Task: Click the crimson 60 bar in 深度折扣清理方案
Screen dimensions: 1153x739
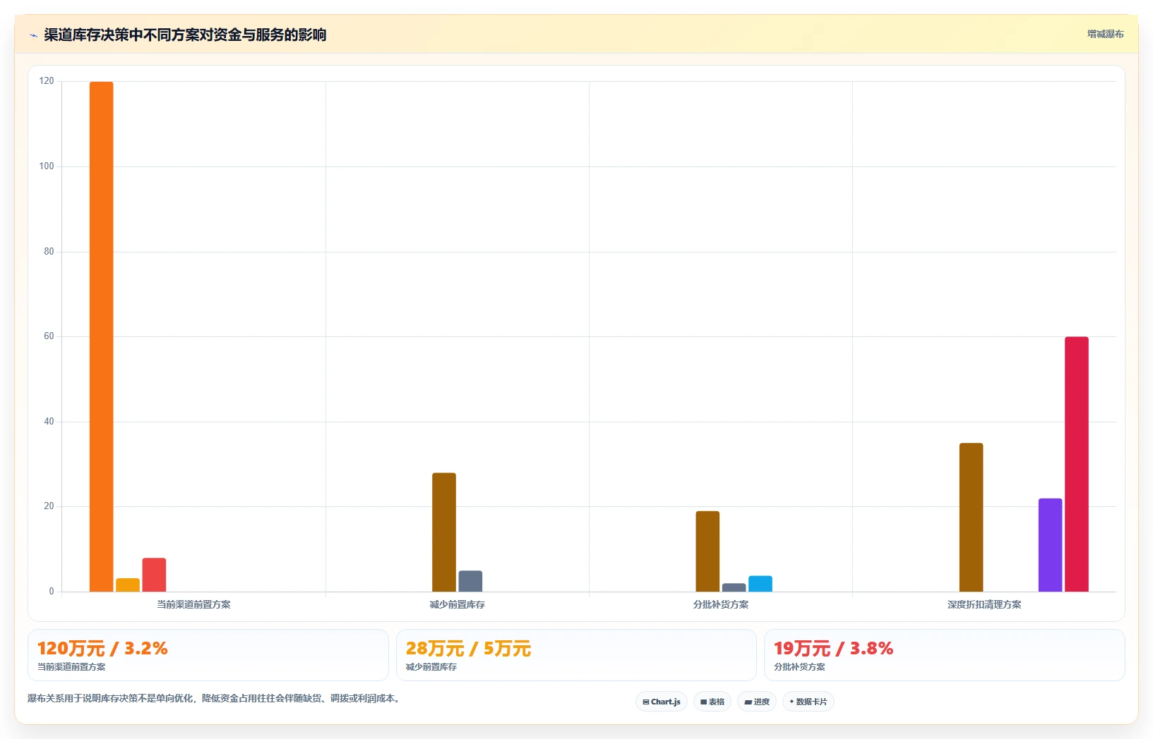Action: click(x=1077, y=464)
